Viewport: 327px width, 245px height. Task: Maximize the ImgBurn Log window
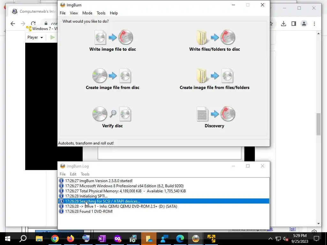click(x=248, y=166)
